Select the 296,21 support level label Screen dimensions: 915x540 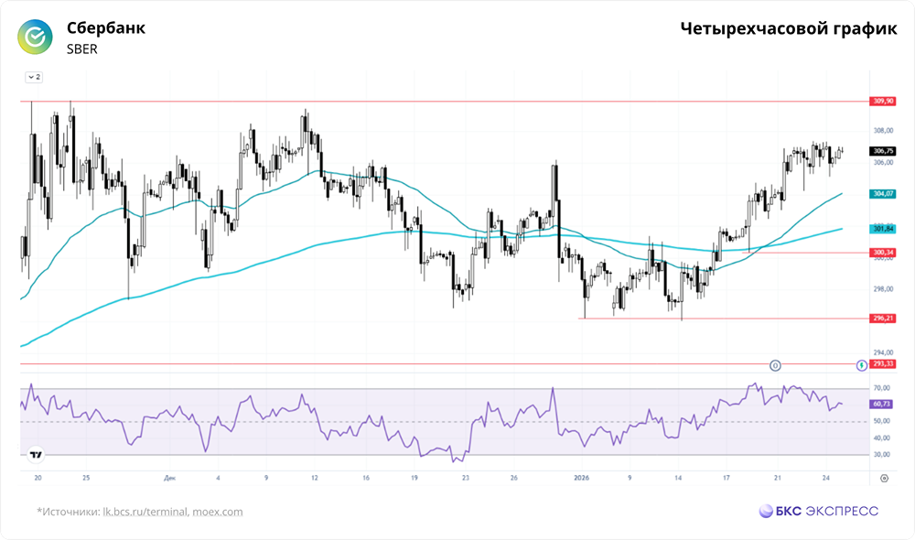tap(883, 319)
